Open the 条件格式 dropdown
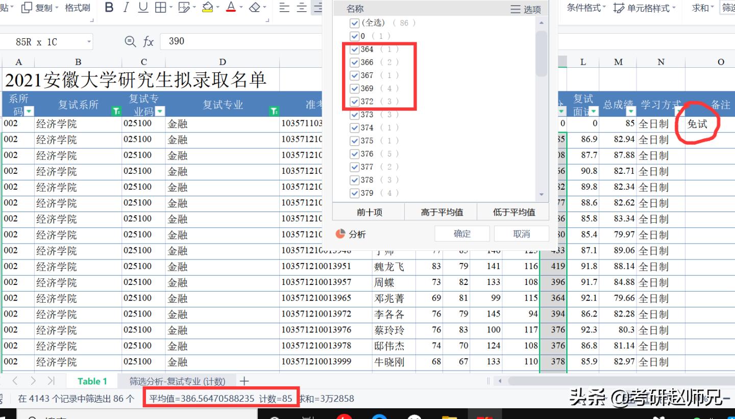This screenshot has height=419, width=735. pos(585,8)
